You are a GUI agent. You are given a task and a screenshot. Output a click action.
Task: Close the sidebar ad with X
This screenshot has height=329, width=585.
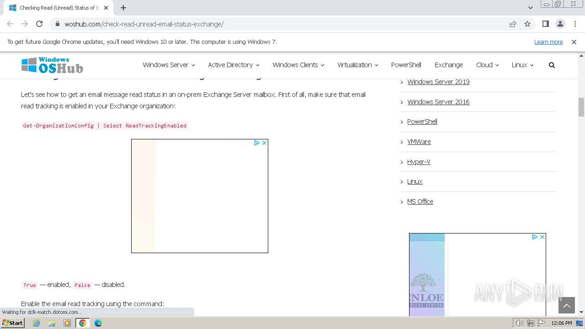542,237
